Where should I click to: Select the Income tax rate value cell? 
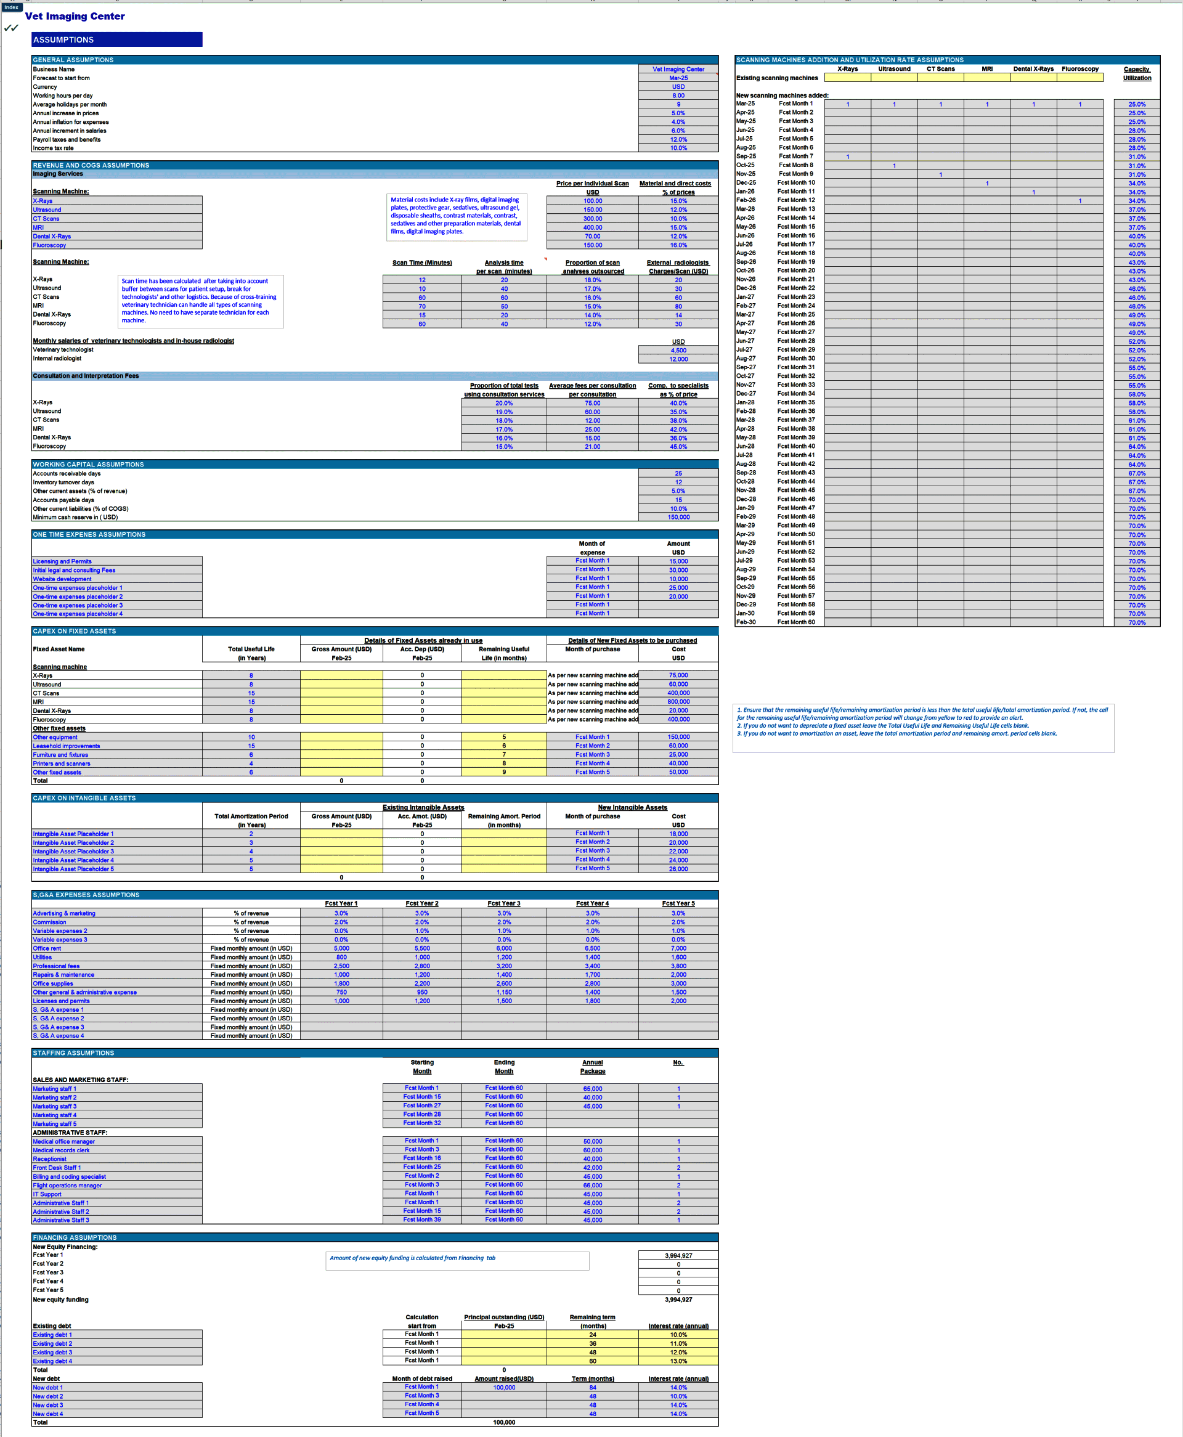pyautogui.click(x=678, y=148)
